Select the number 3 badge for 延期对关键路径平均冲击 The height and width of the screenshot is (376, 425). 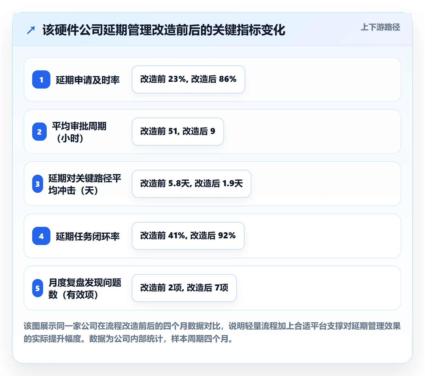38,184
